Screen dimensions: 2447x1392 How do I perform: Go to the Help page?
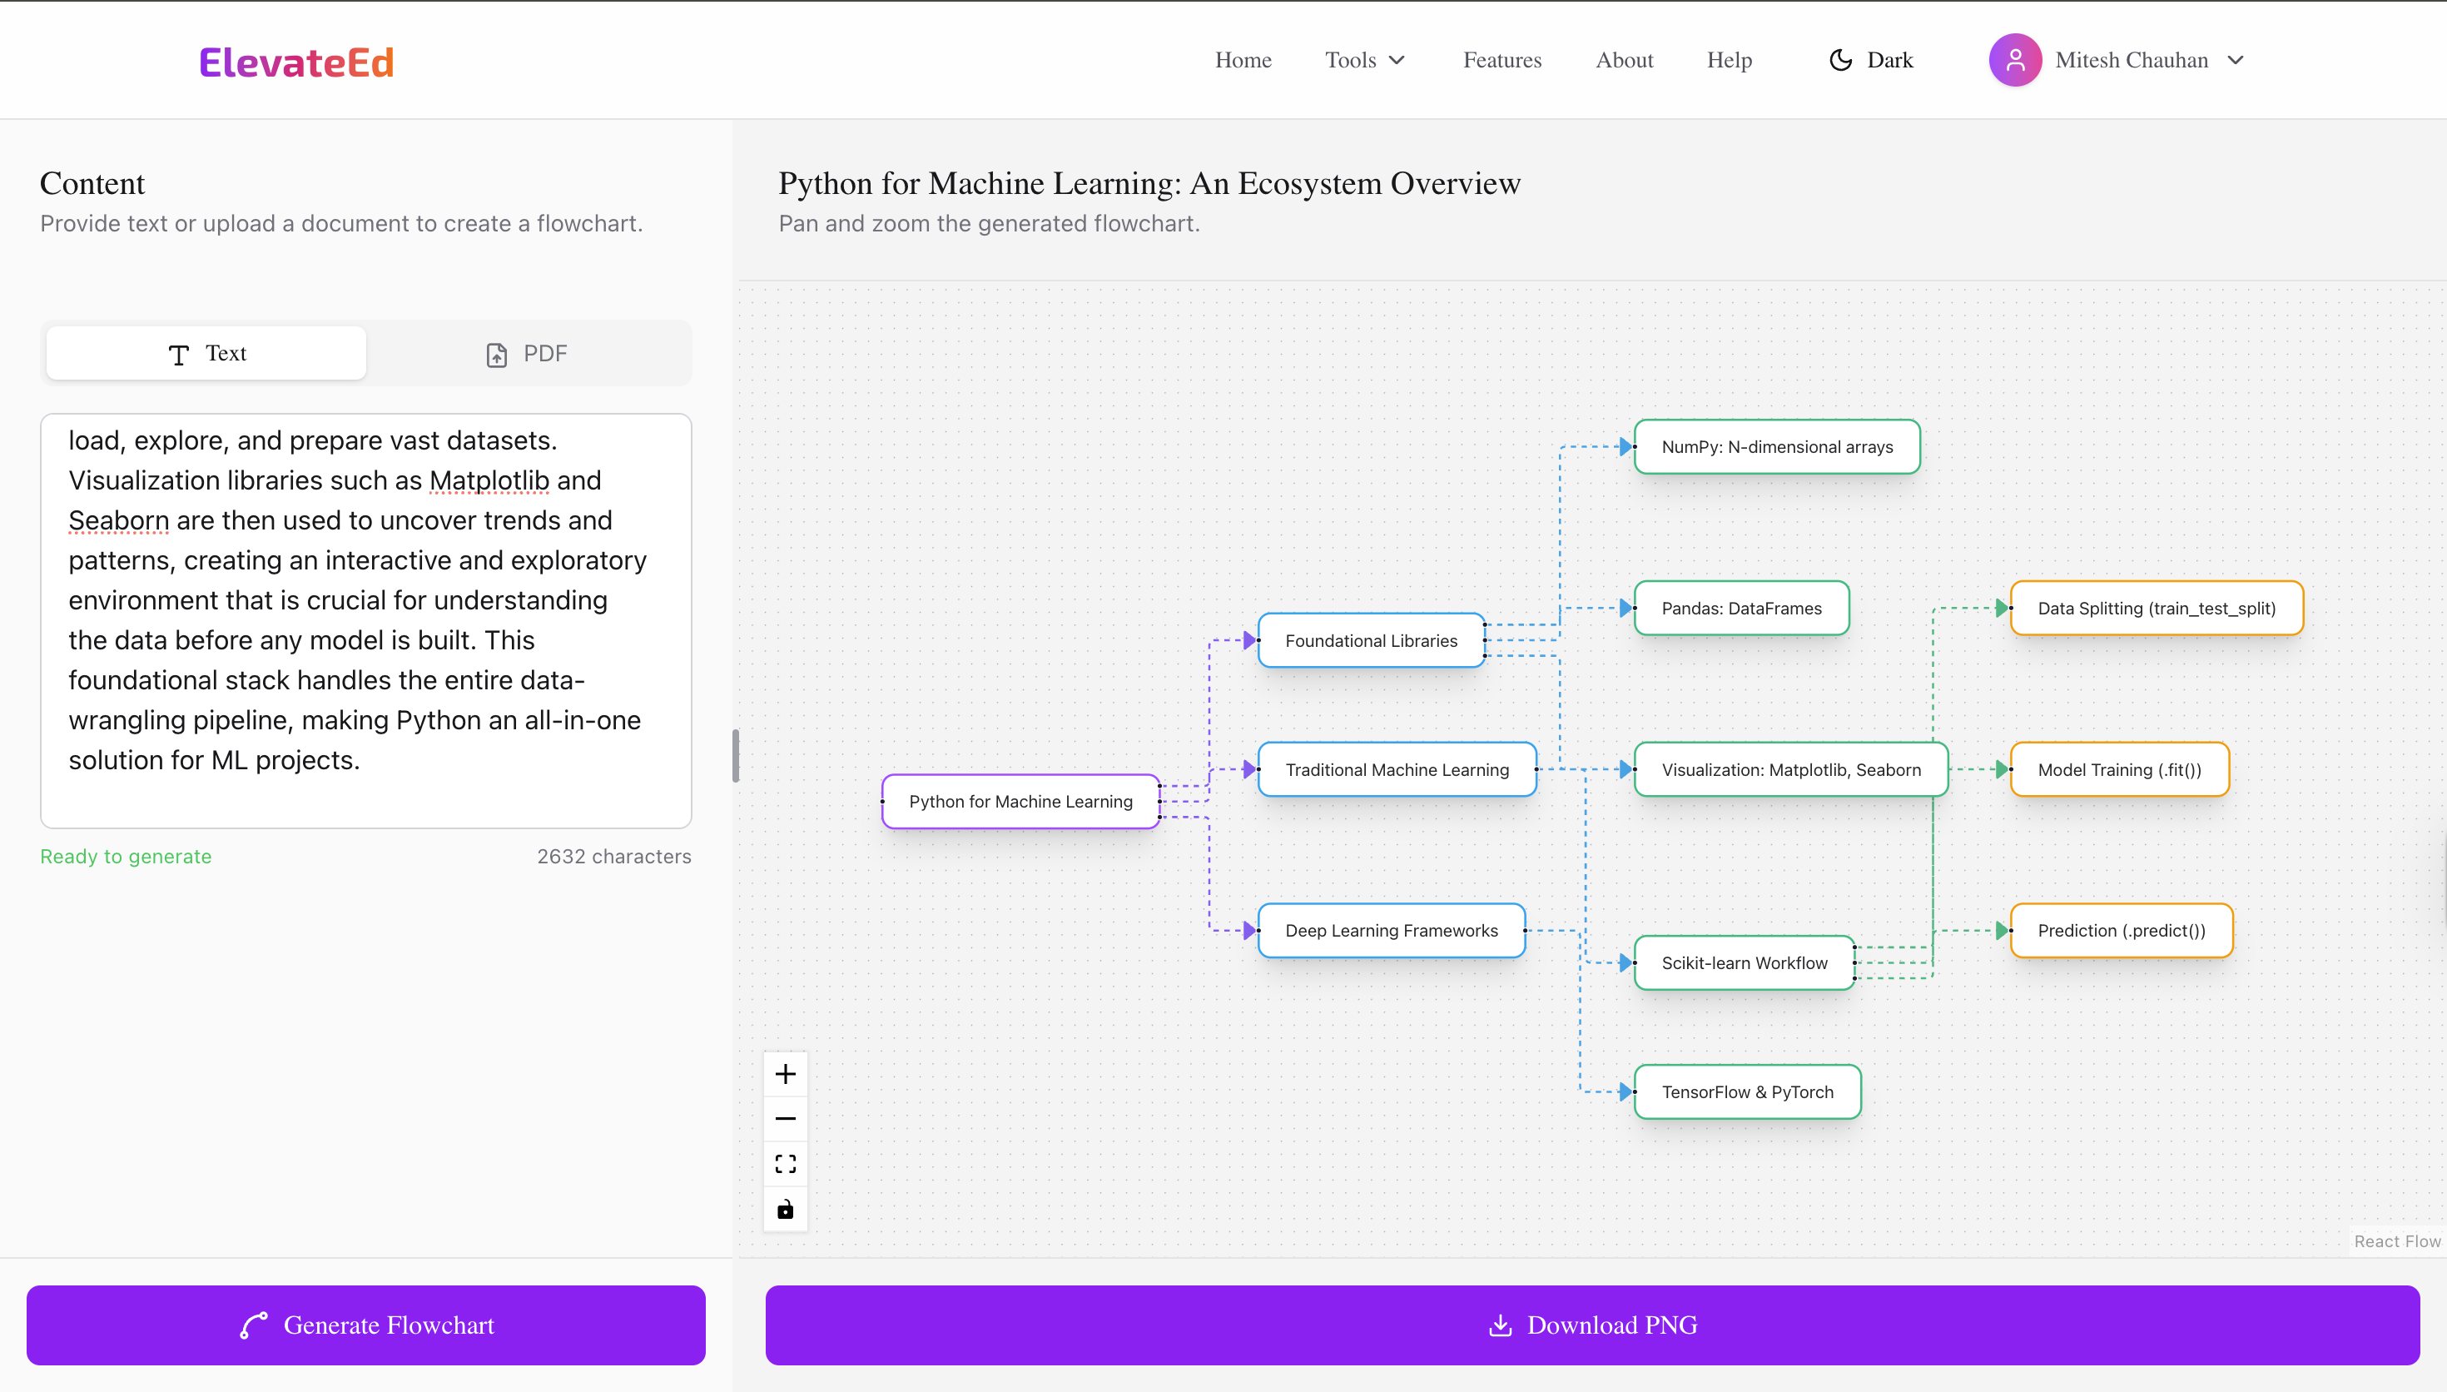(1729, 60)
